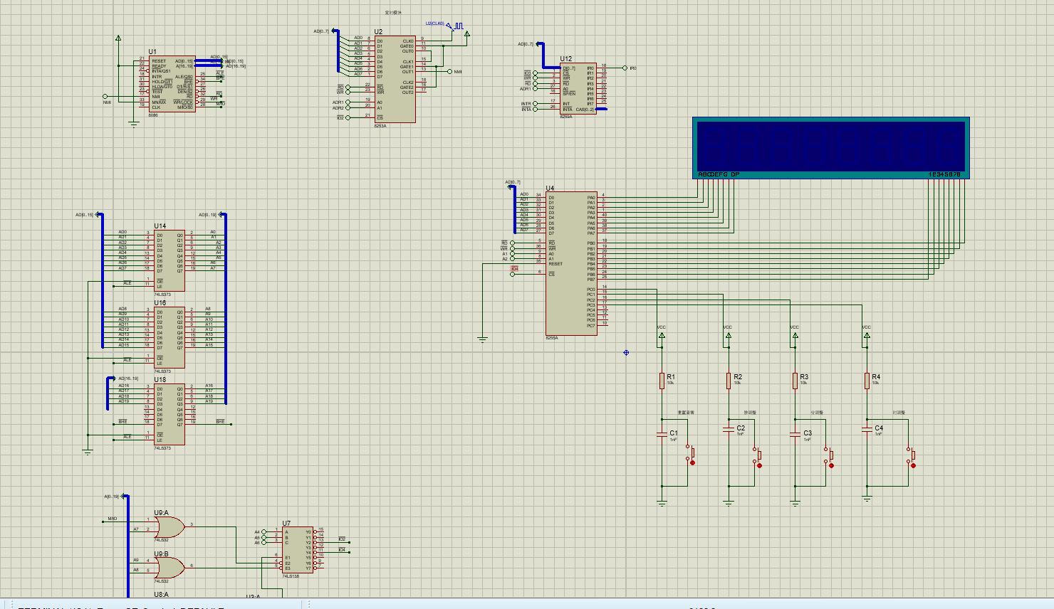
Task: Toggle the red latch dot on C1's switch
Action: (693, 463)
